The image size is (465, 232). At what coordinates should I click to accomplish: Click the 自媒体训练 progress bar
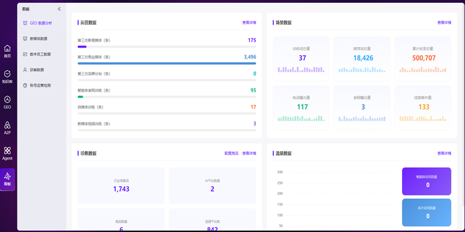point(167,114)
